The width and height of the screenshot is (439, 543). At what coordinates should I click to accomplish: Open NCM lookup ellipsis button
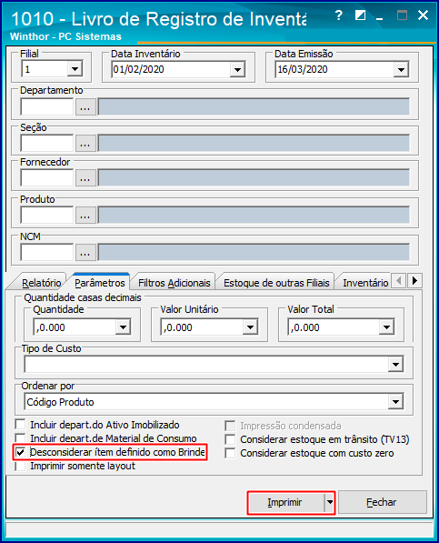tap(85, 252)
